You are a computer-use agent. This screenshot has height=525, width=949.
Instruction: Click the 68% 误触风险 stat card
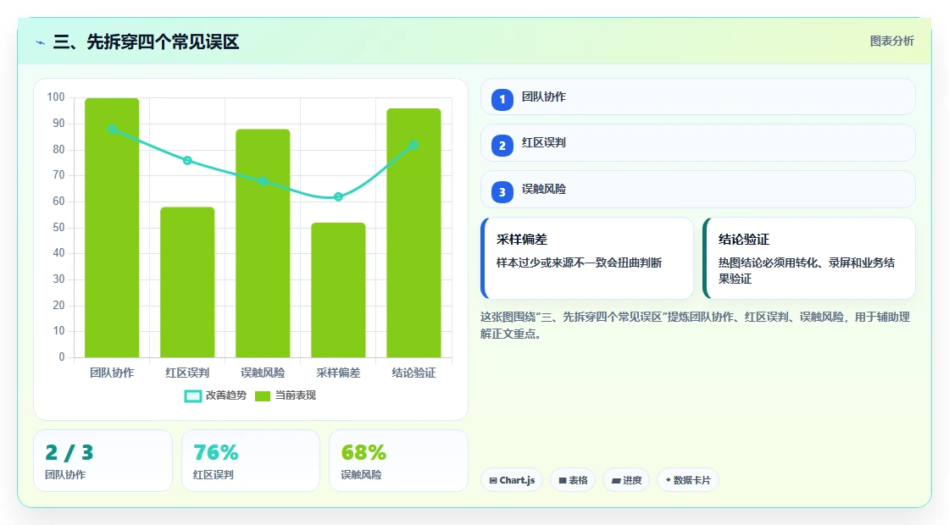click(x=398, y=461)
